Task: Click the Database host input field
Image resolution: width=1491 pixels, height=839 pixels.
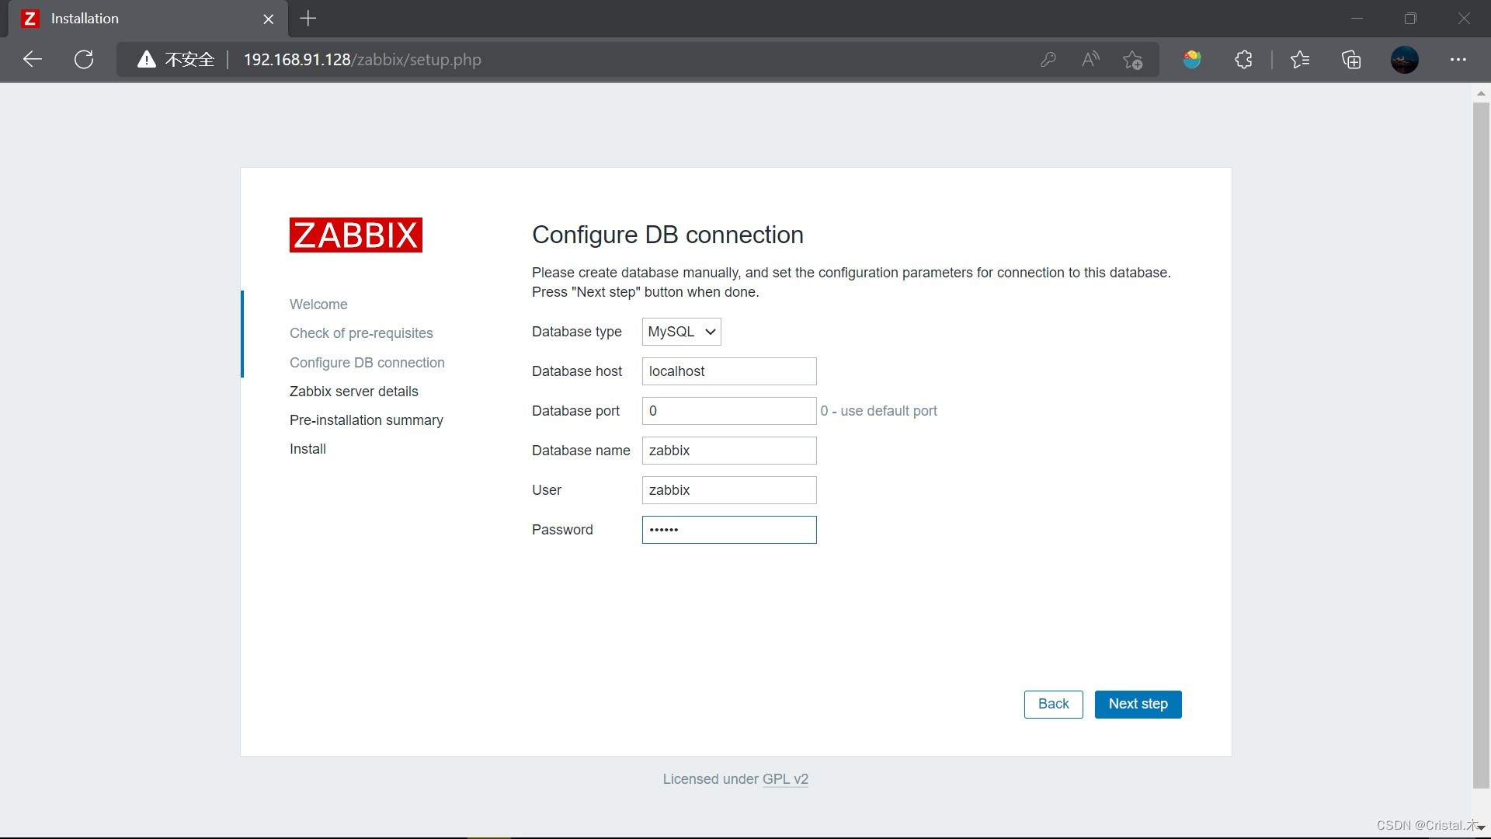Action: click(x=728, y=371)
